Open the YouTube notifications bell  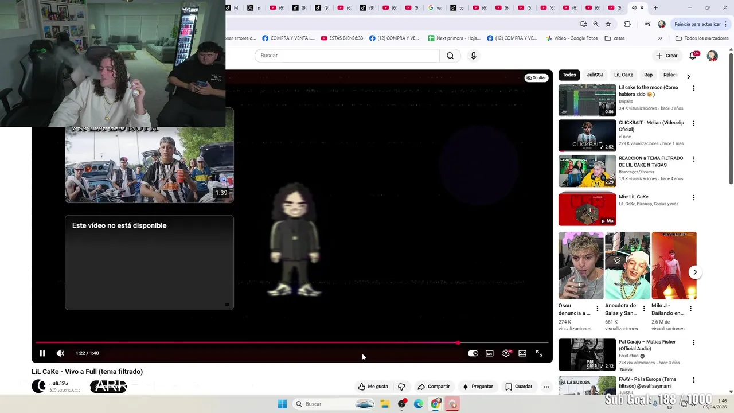(x=693, y=56)
